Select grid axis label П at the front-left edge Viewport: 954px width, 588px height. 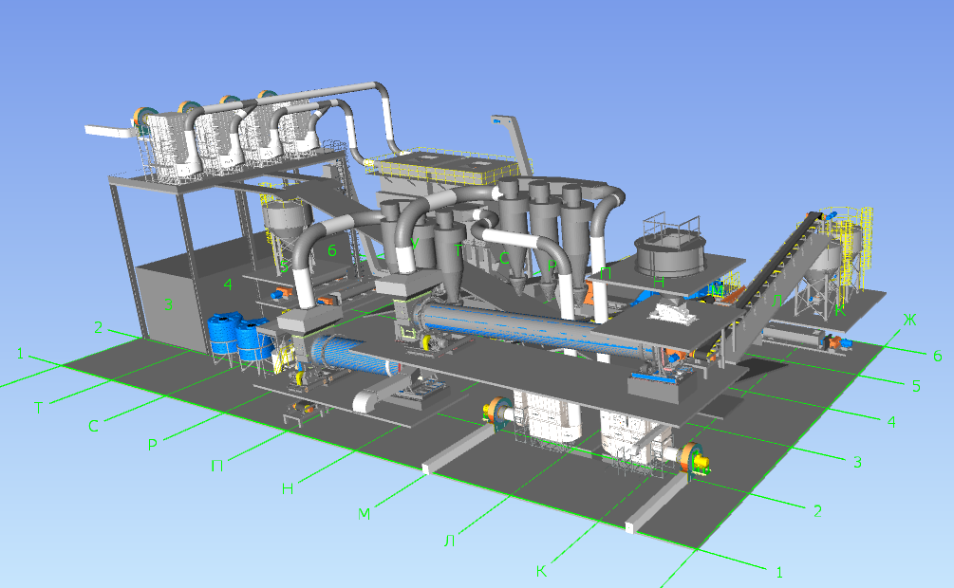(215, 464)
